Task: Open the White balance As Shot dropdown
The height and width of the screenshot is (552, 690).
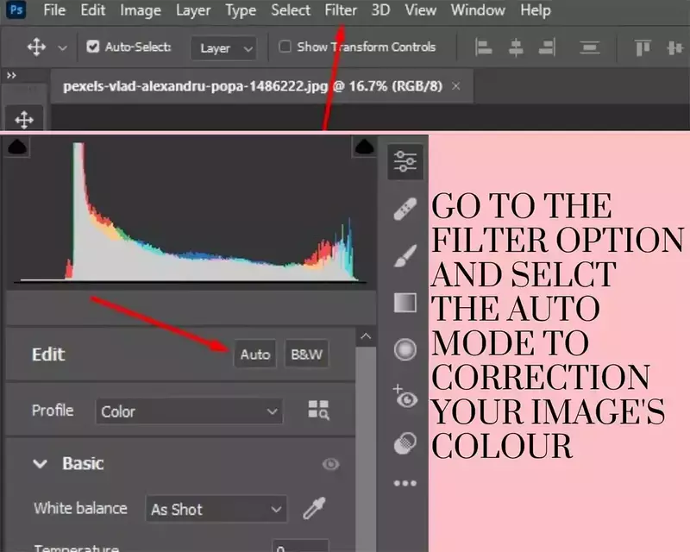Action: (216, 509)
